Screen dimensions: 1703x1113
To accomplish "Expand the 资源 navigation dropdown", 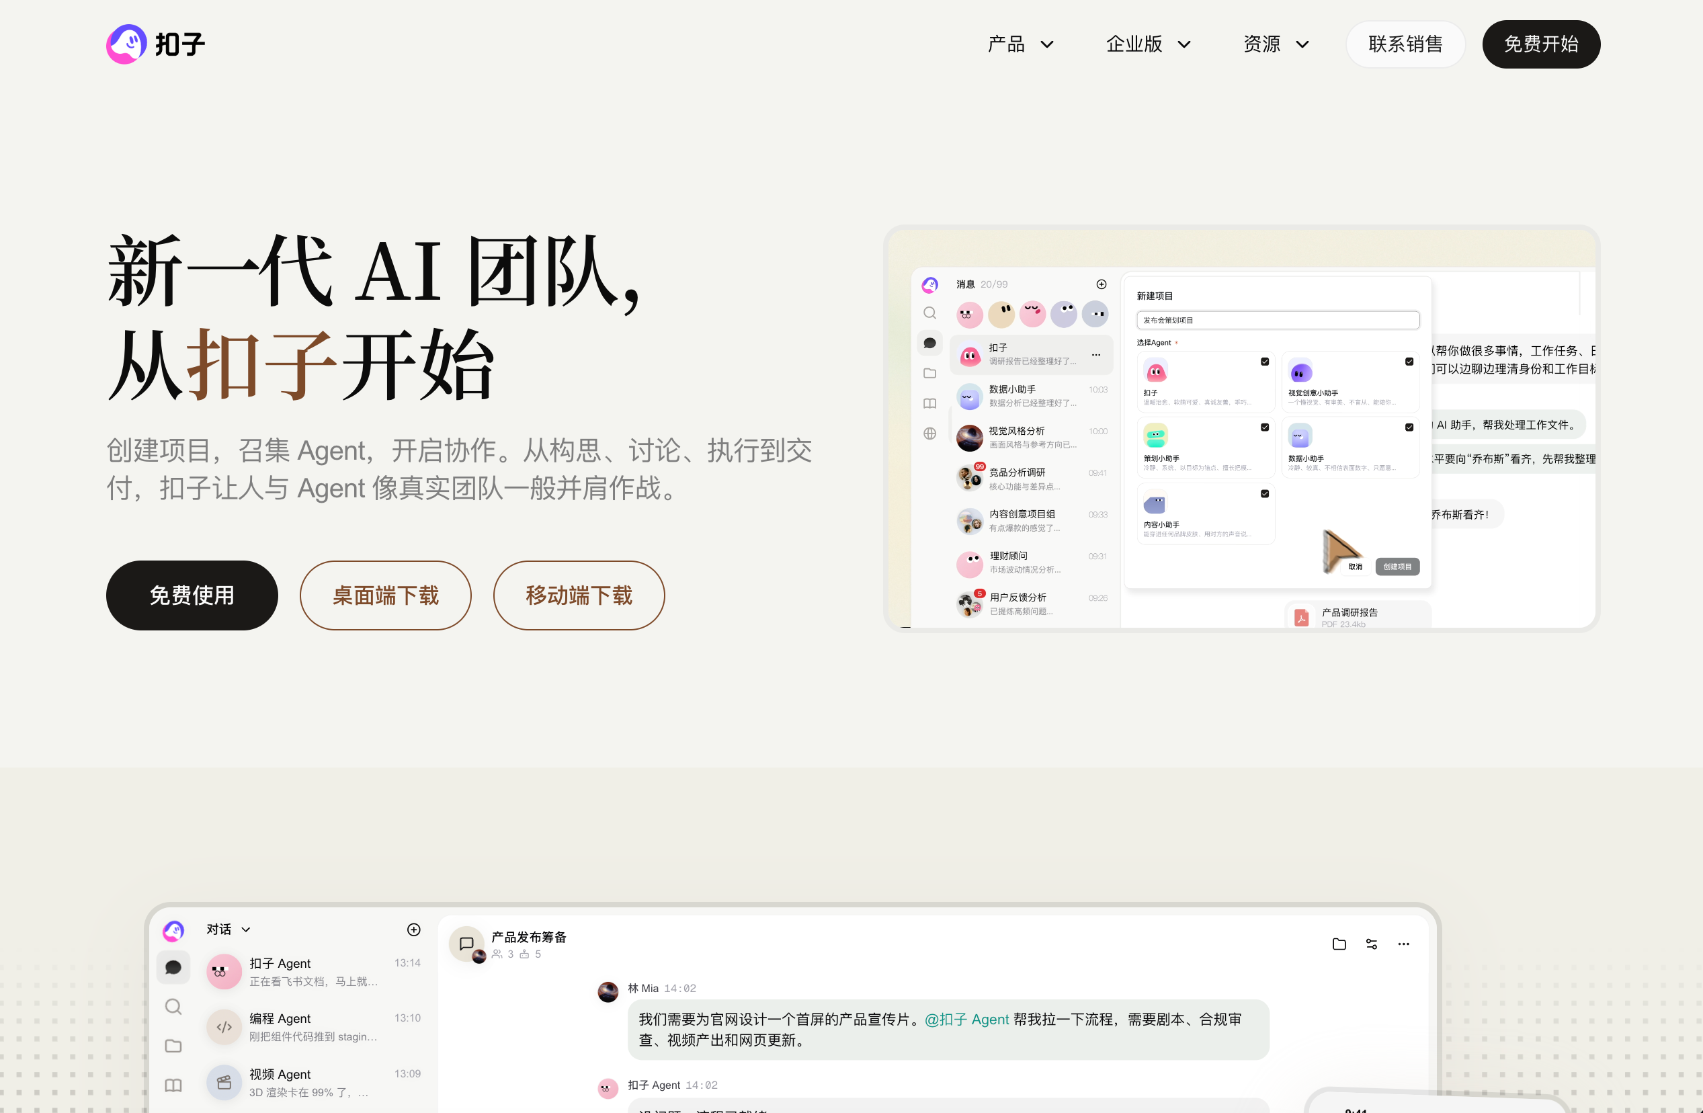I will [1276, 44].
